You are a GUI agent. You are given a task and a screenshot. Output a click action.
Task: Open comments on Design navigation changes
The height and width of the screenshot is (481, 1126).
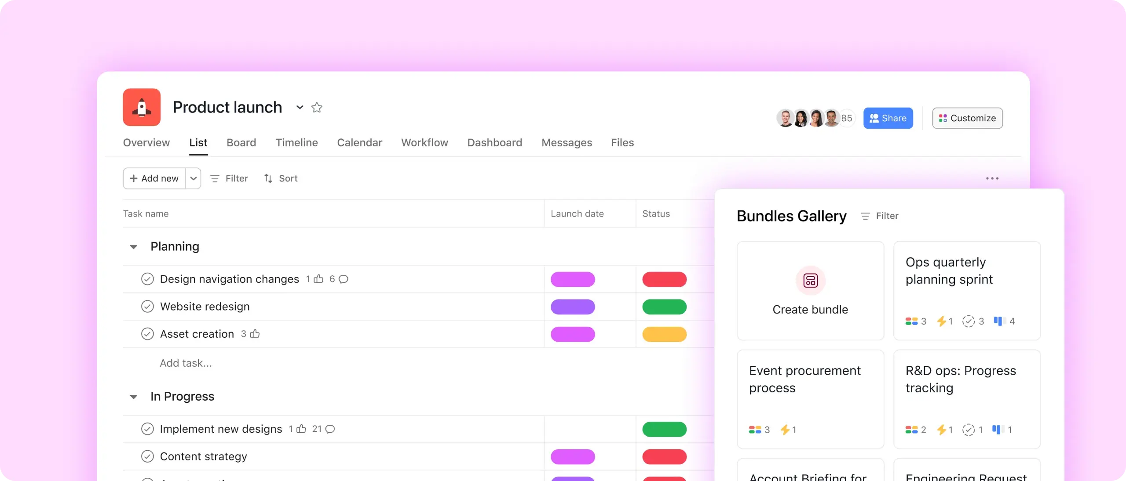click(x=344, y=279)
